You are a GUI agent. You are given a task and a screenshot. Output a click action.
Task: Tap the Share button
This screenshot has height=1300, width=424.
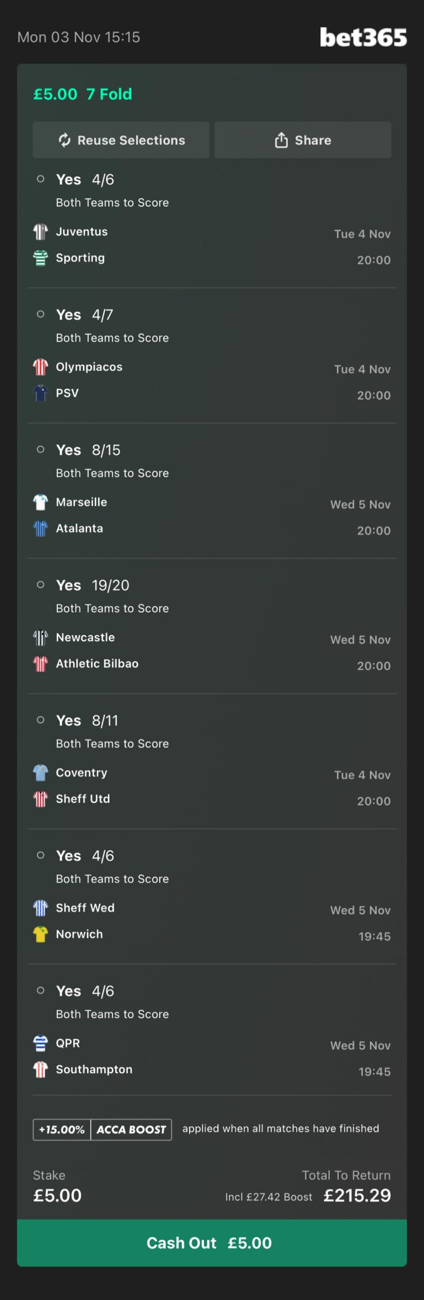(x=303, y=140)
